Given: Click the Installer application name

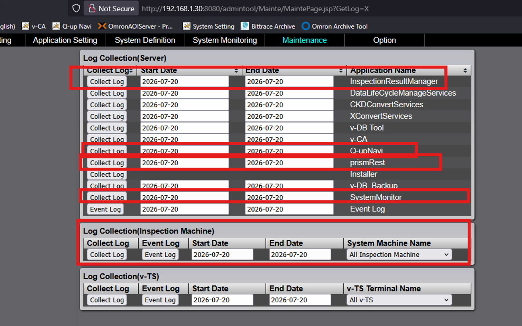Looking at the screenshot, I should coord(364,174).
